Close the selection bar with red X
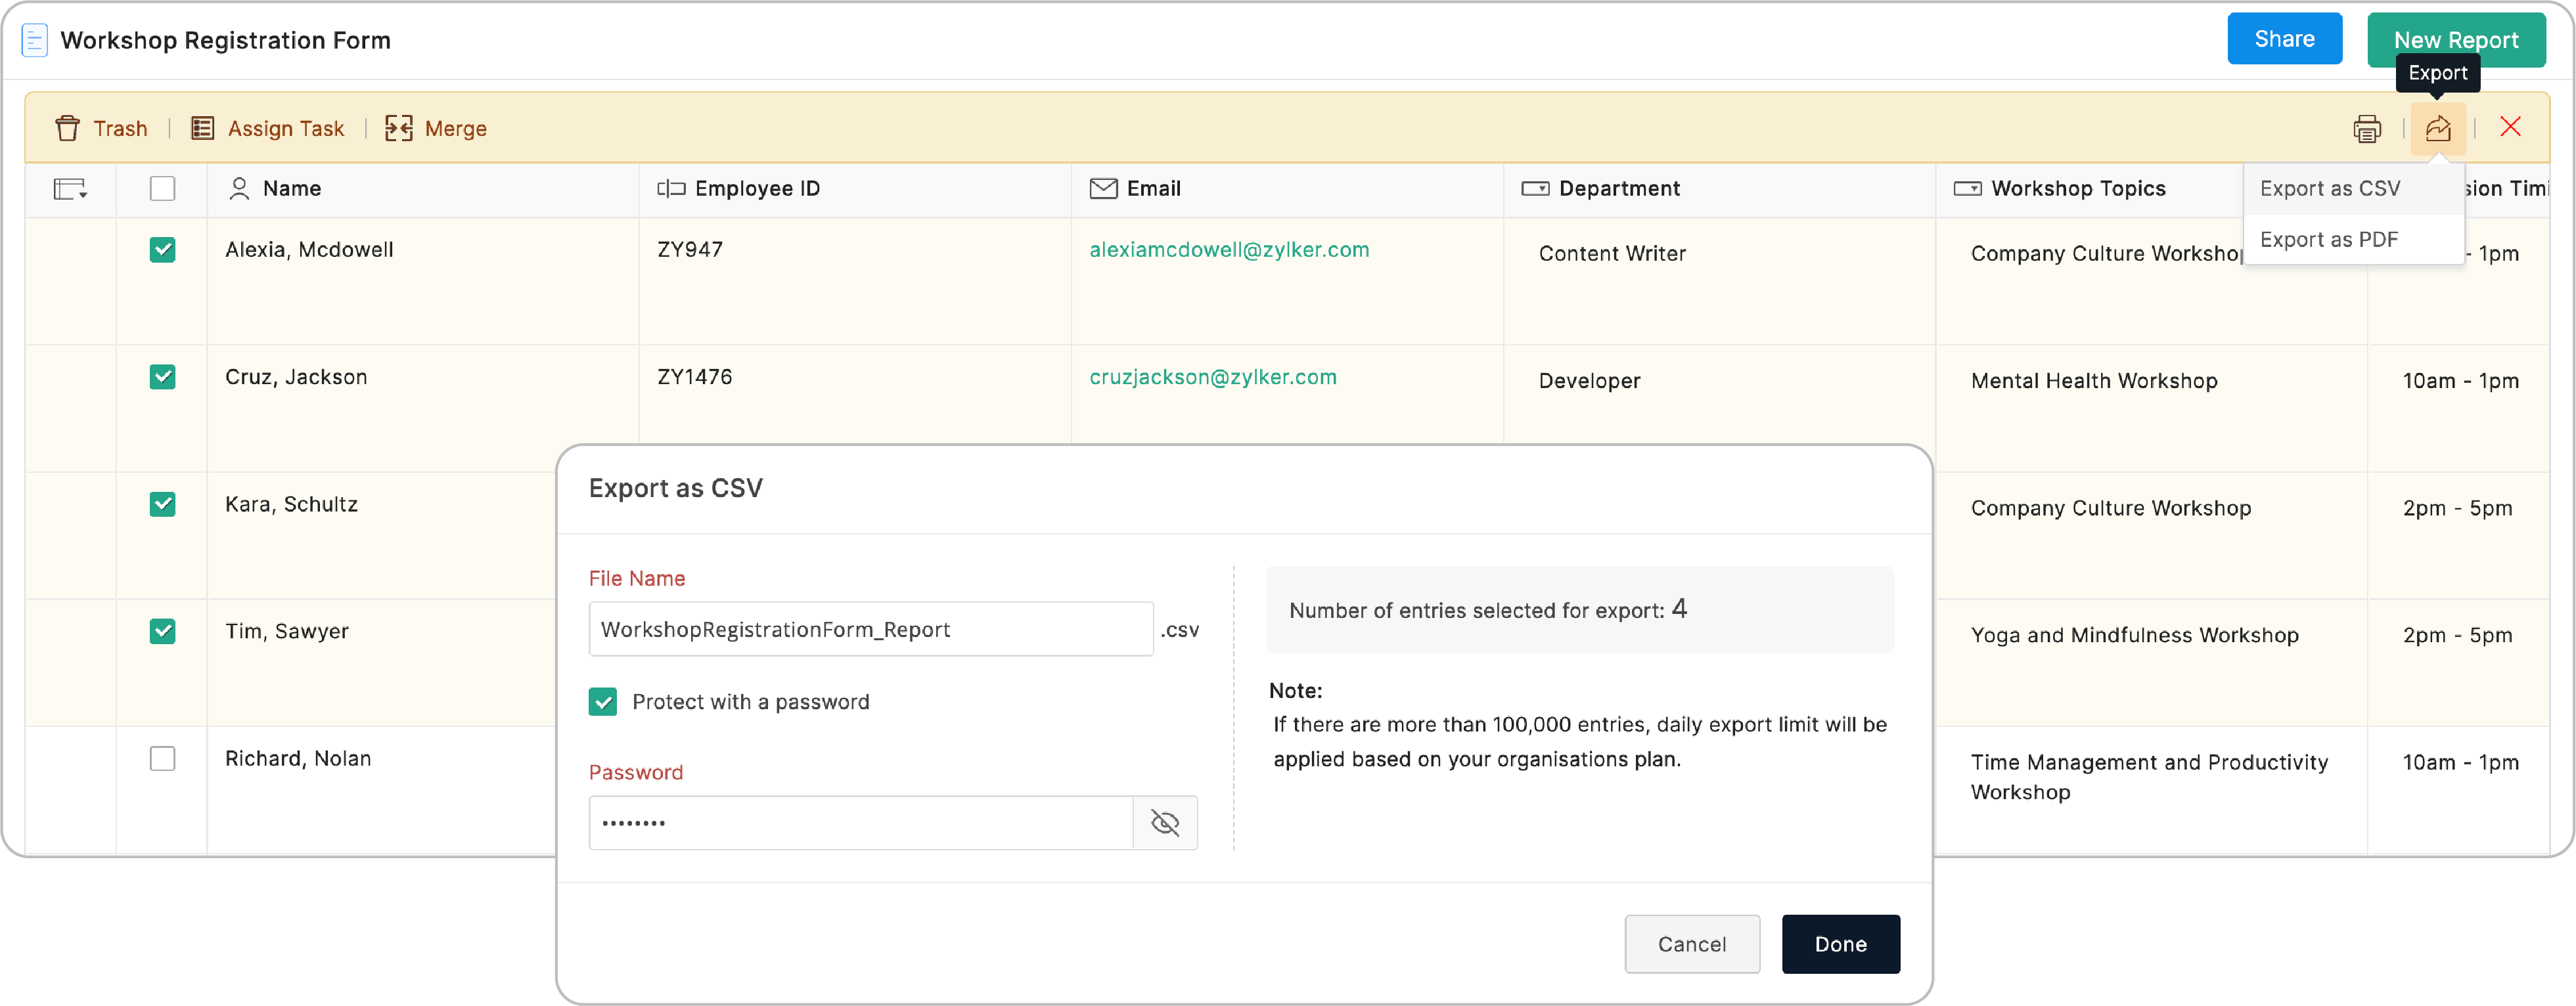Screen dimensions: 2576x1006 (2510, 126)
